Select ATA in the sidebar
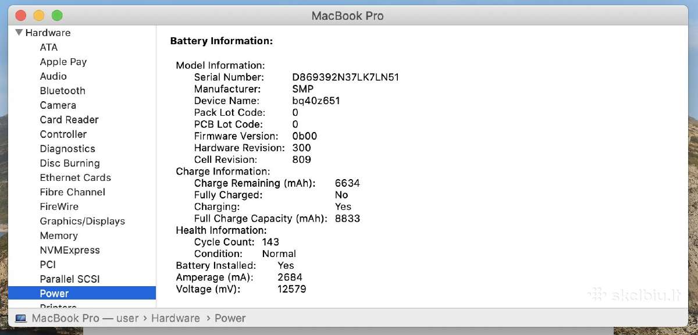The image size is (698, 335). point(49,47)
